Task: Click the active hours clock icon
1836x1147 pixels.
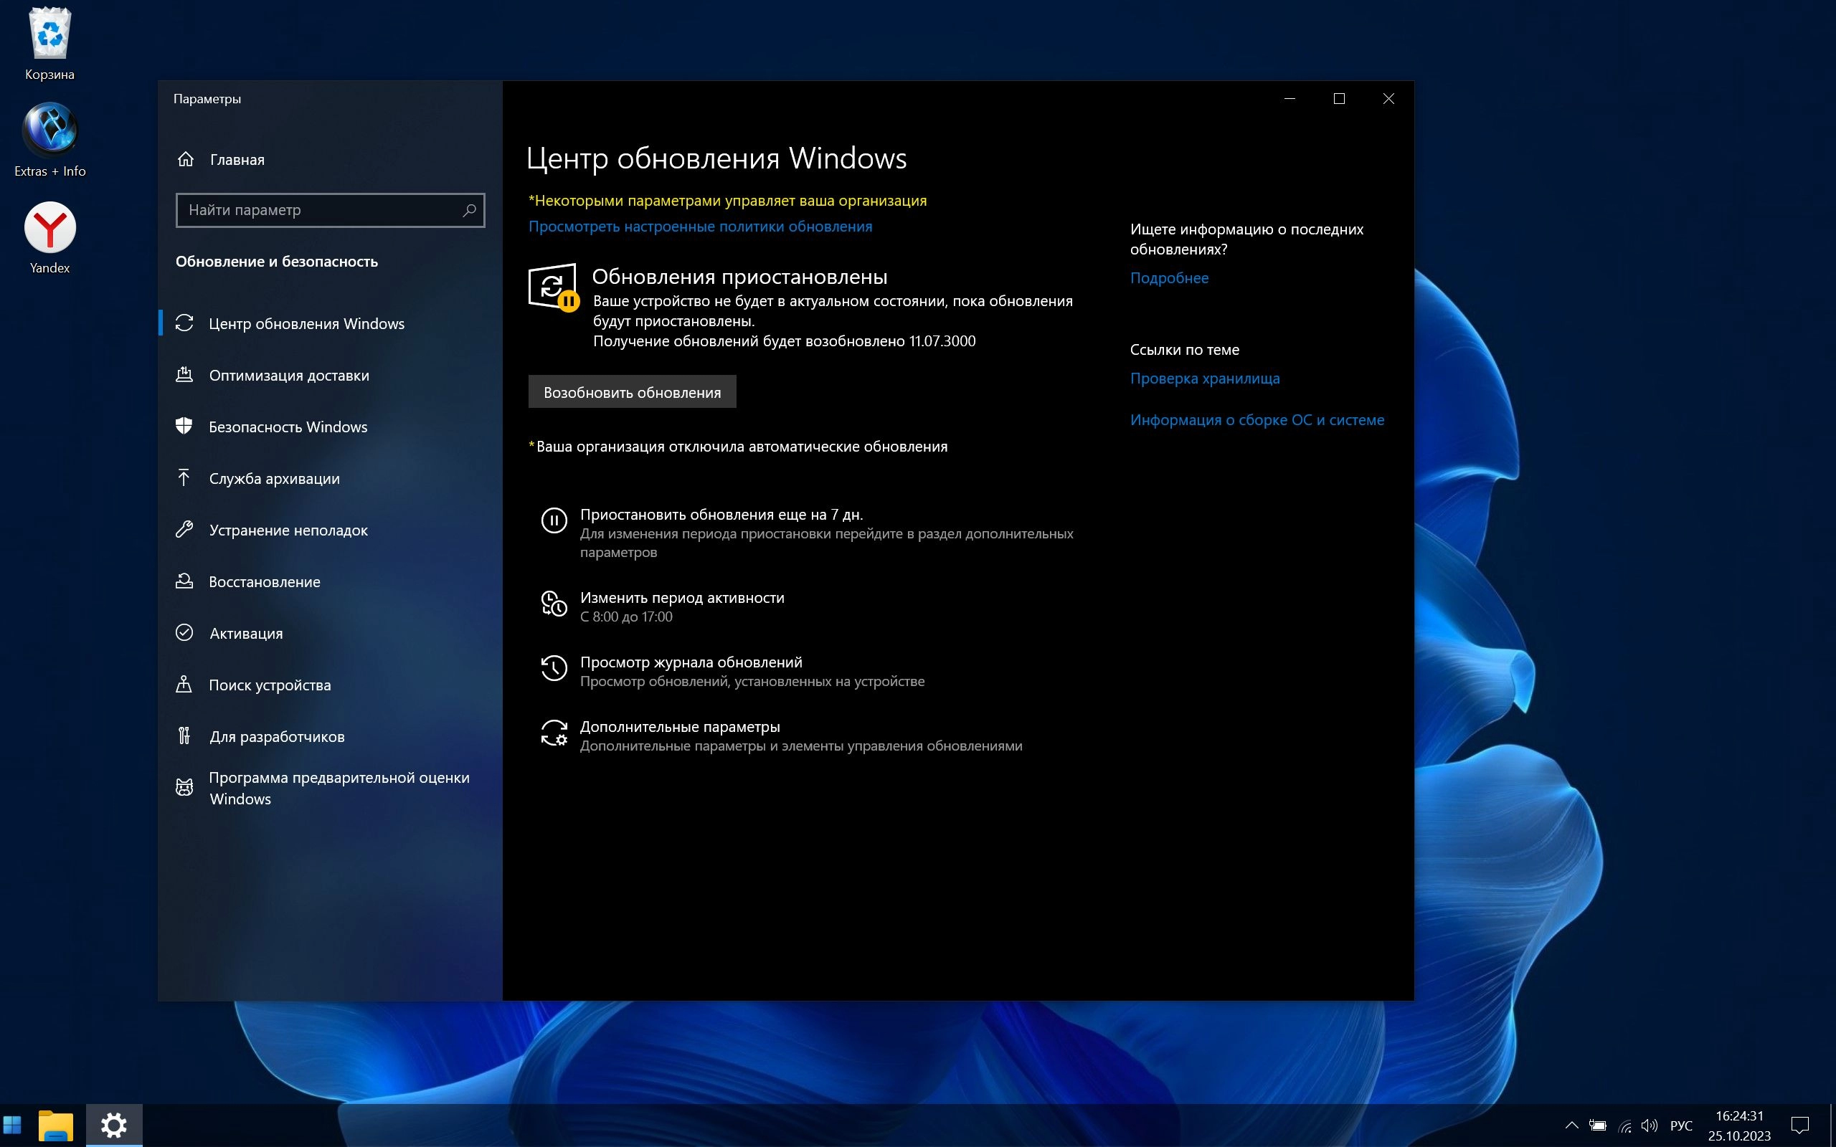Action: pyautogui.click(x=554, y=604)
